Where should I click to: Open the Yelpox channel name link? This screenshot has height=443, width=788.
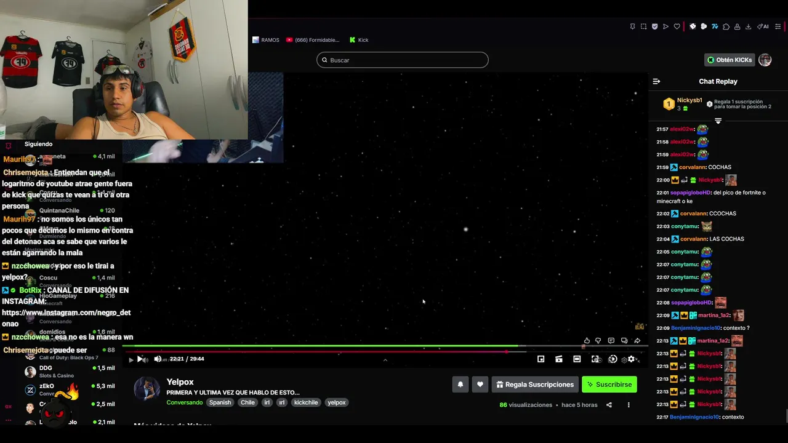pos(180,382)
